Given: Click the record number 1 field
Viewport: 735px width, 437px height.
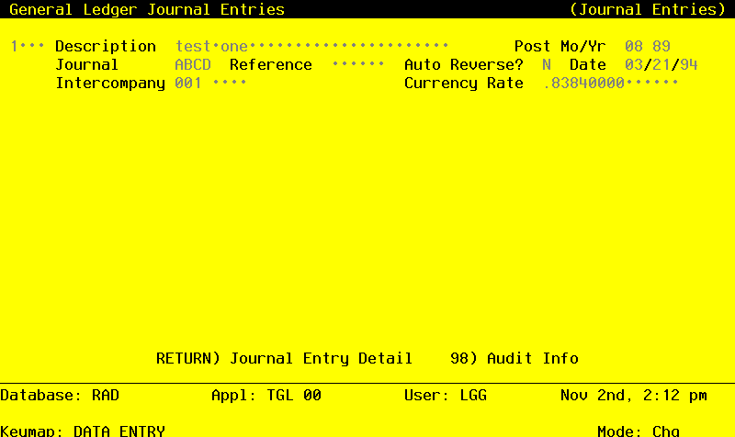Looking at the screenshot, I should pyautogui.click(x=28, y=47).
